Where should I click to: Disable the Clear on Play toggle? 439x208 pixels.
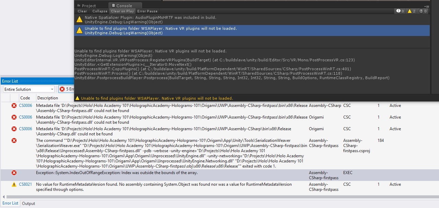point(122,11)
